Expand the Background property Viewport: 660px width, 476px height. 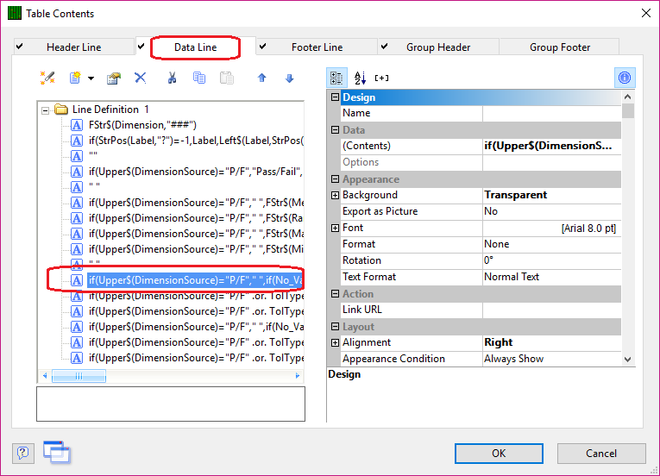coord(335,195)
